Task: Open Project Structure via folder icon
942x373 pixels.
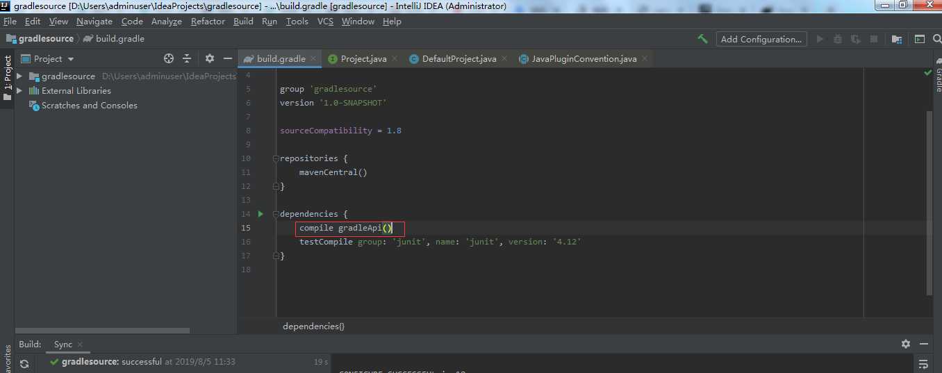Action: [x=897, y=39]
